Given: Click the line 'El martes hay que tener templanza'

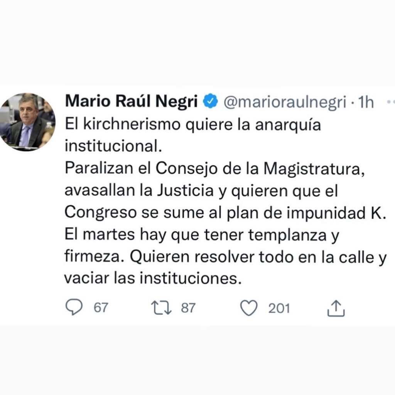Looking at the screenshot, I should (196, 235).
